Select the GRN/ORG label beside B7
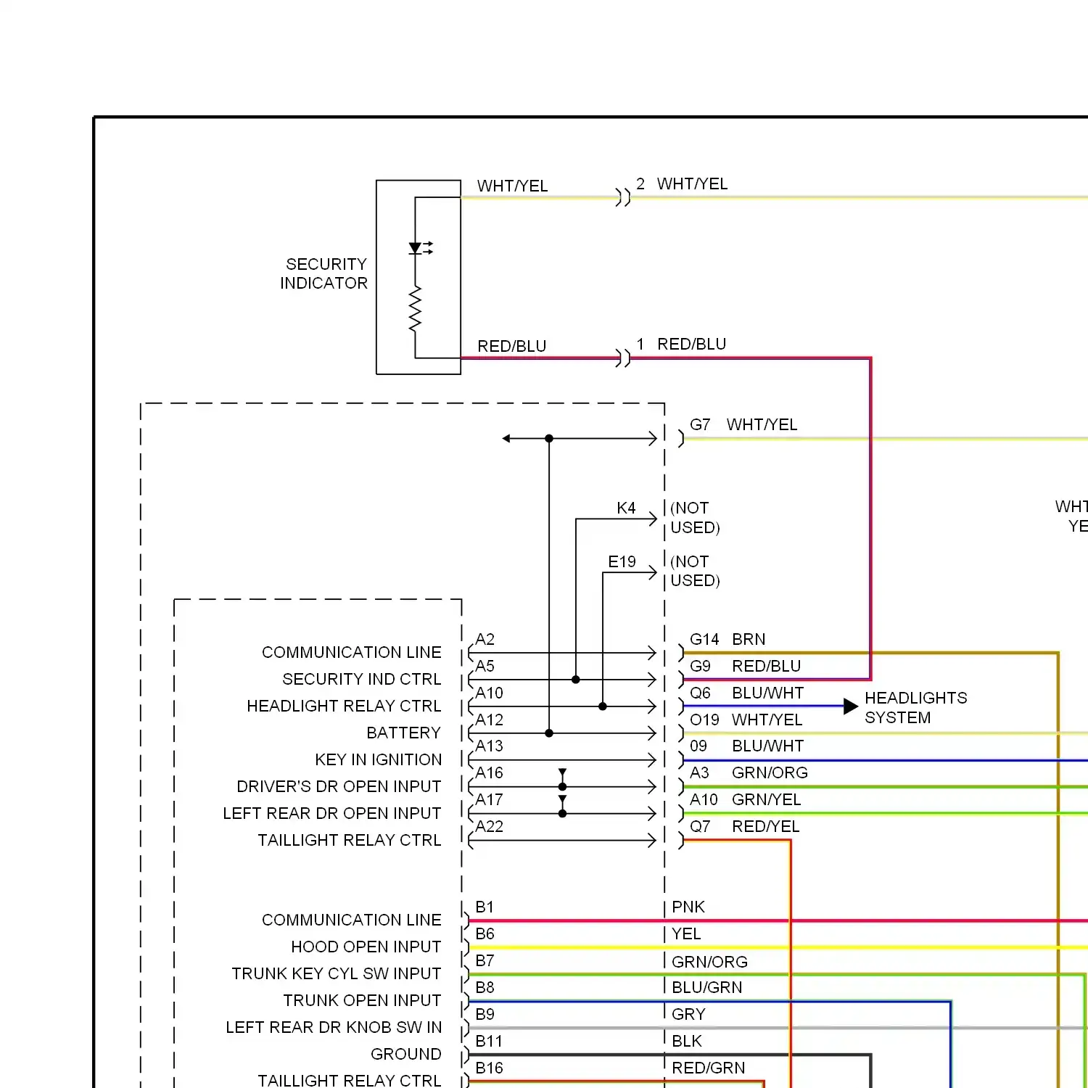 pos(709,962)
